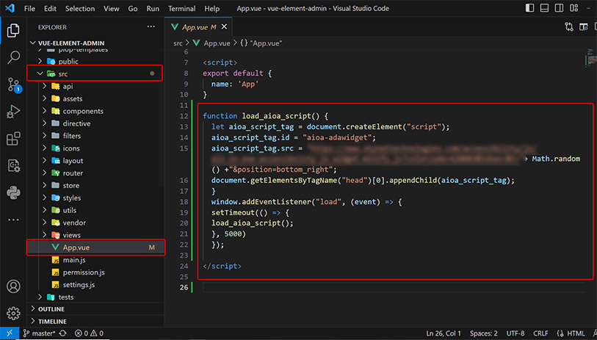The height and width of the screenshot is (340, 597).
Task: Expand the components folder
Action: coord(82,111)
